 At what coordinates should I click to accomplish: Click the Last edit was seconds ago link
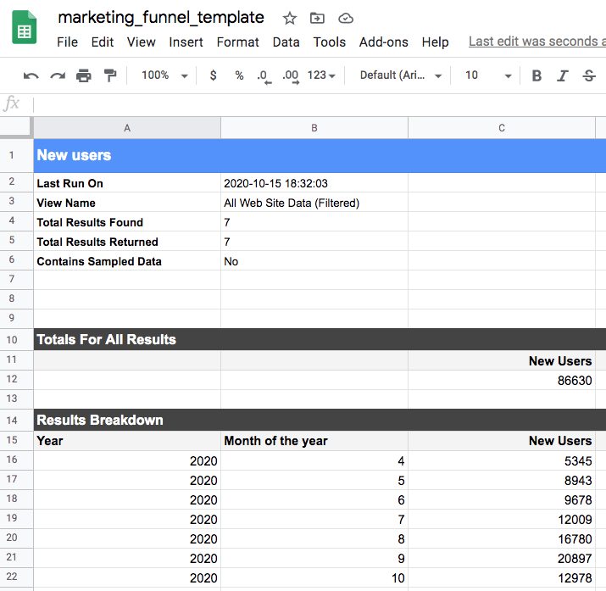[x=536, y=42]
